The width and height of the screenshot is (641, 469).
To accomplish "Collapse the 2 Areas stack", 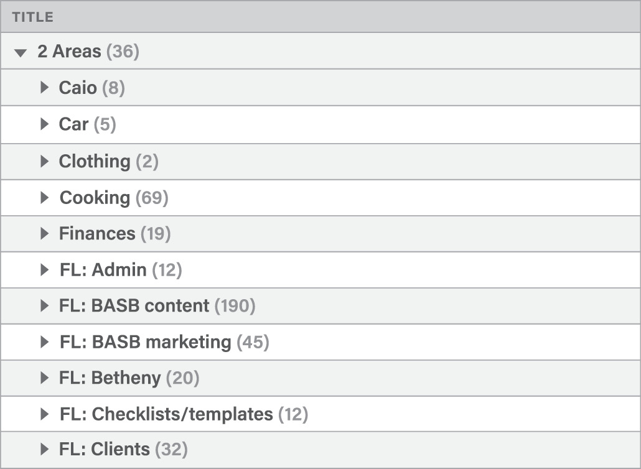I will (x=22, y=52).
